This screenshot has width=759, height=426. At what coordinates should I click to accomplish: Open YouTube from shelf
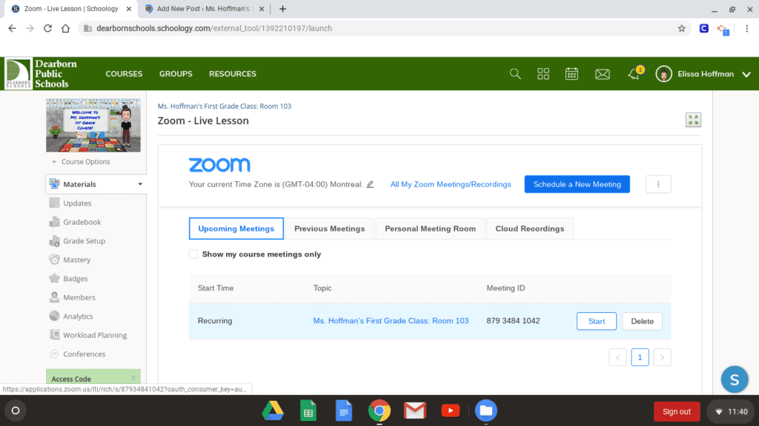[x=450, y=411]
